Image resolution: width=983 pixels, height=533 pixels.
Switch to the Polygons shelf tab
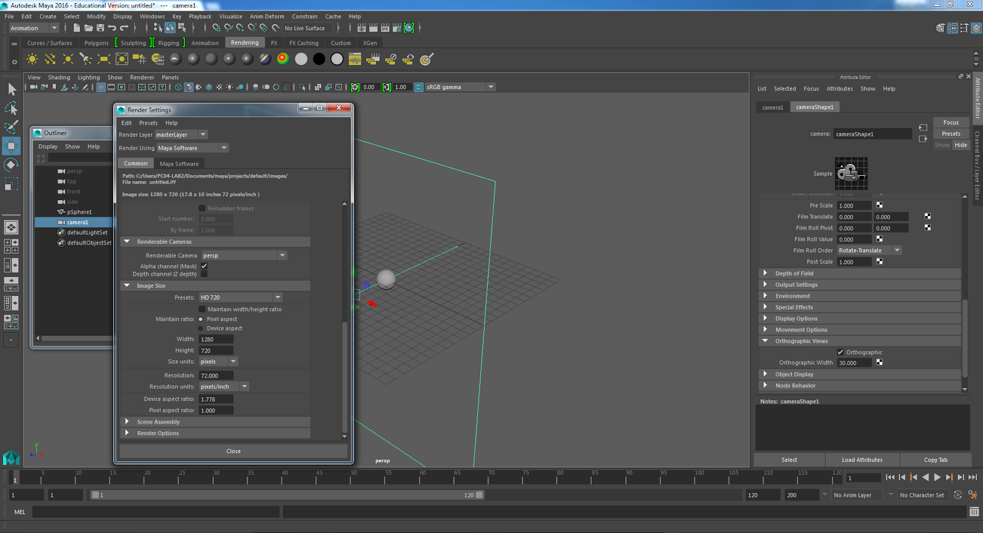pos(96,43)
